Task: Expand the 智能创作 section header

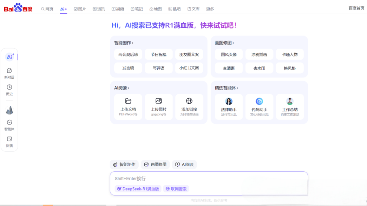Action: [x=124, y=43]
